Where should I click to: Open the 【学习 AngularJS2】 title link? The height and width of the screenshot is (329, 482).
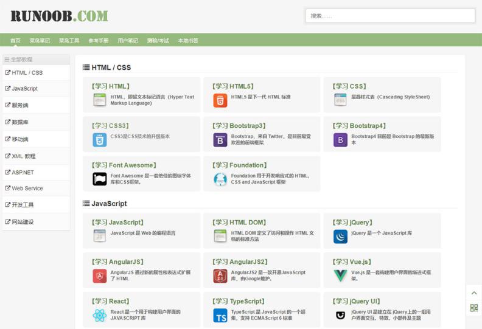(240, 261)
